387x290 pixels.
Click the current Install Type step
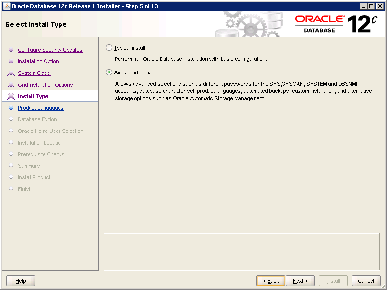coord(33,96)
